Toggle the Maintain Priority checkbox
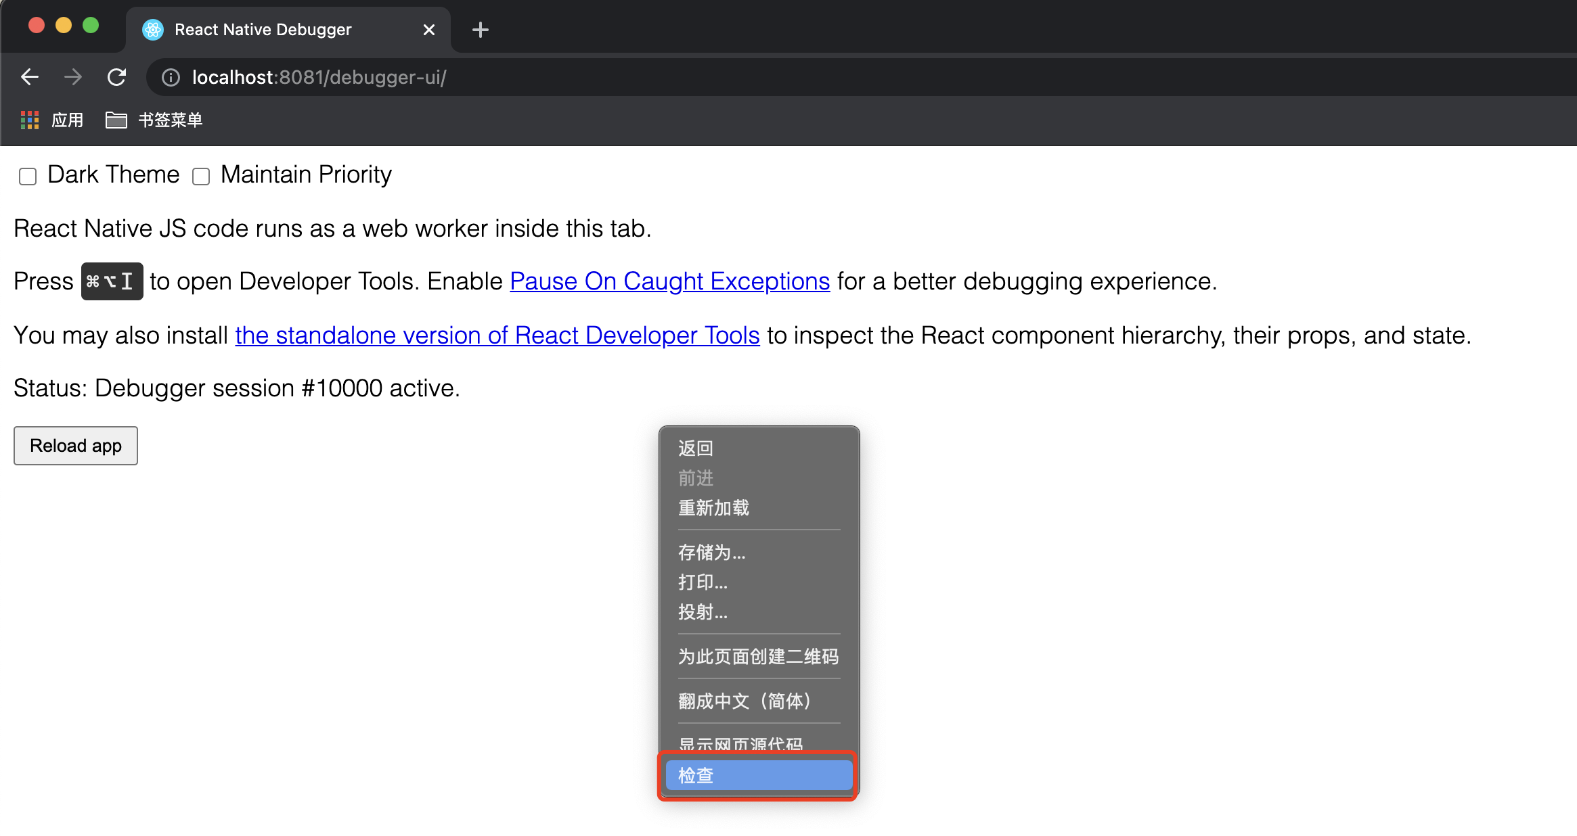The width and height of the screenshot is (1577, 836). [201, 177]
